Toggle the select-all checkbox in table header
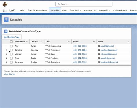The height and width of the screenshot is (108, 137). [x=11, y=41]
